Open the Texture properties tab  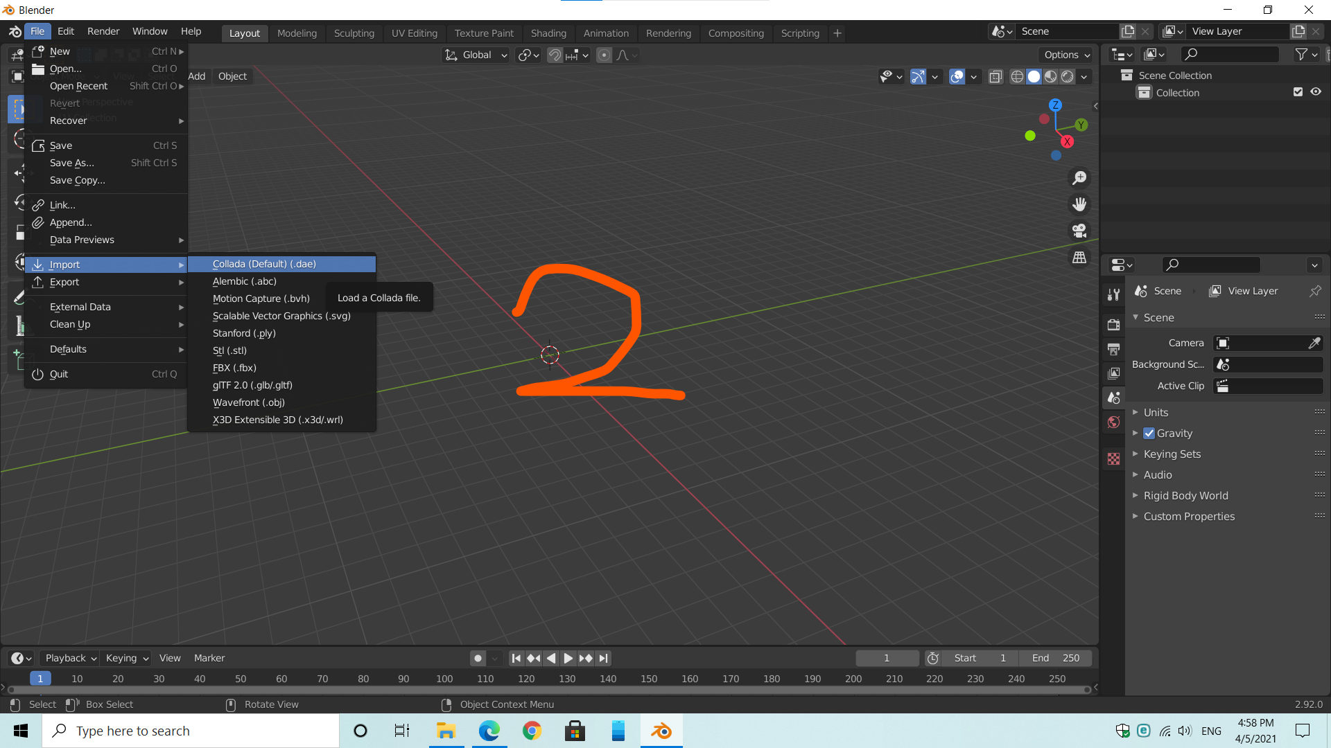[1114, 458]
